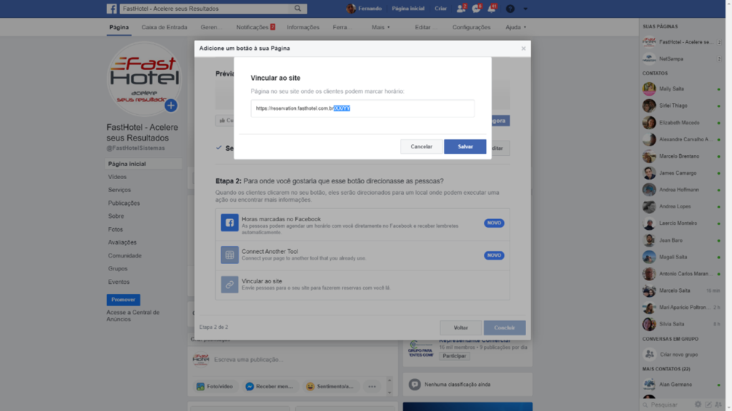Viewport: 732px width, 411px height.
Task: Expand the Mais dropdown menu
Action: (380, 27)
